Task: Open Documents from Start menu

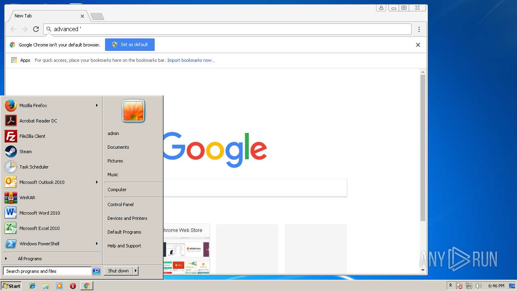Action: point(118,147)
